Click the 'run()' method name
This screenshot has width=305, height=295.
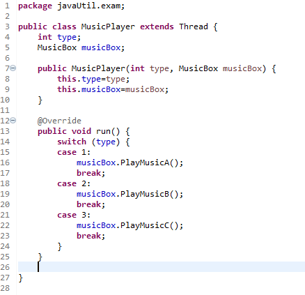(108, 132)
